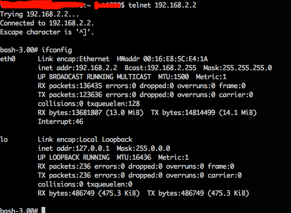This screenshot has height=213, width=291.
Task: Click the Connected to 192.168.2.2 line
Action: click(47, 23)
